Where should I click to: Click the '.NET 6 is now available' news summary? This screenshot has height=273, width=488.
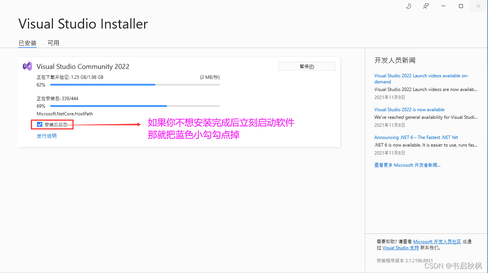426,145
